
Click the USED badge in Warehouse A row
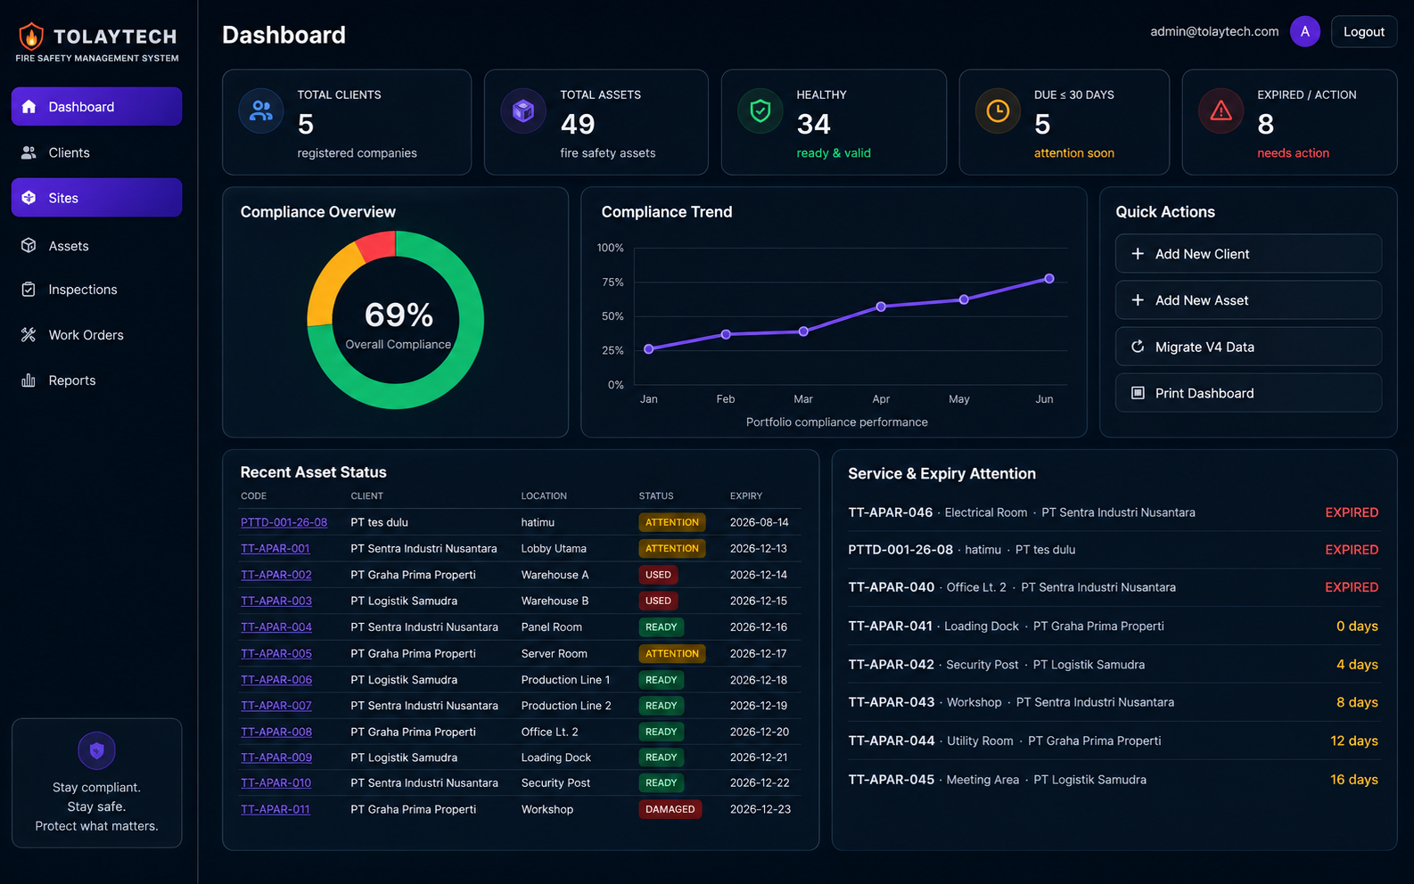[x=658, y=575]
